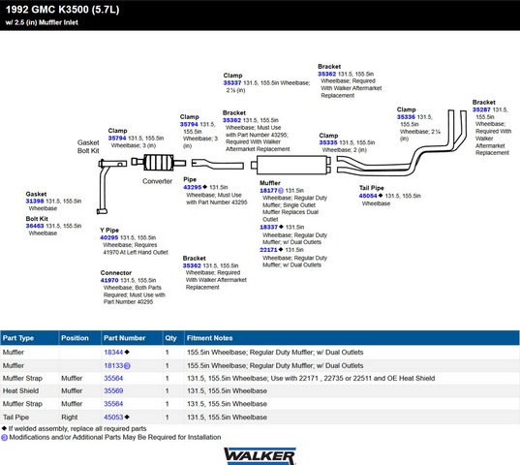Click the catalytic converter drawing
520x465 pixels.
tap(159, 162)
